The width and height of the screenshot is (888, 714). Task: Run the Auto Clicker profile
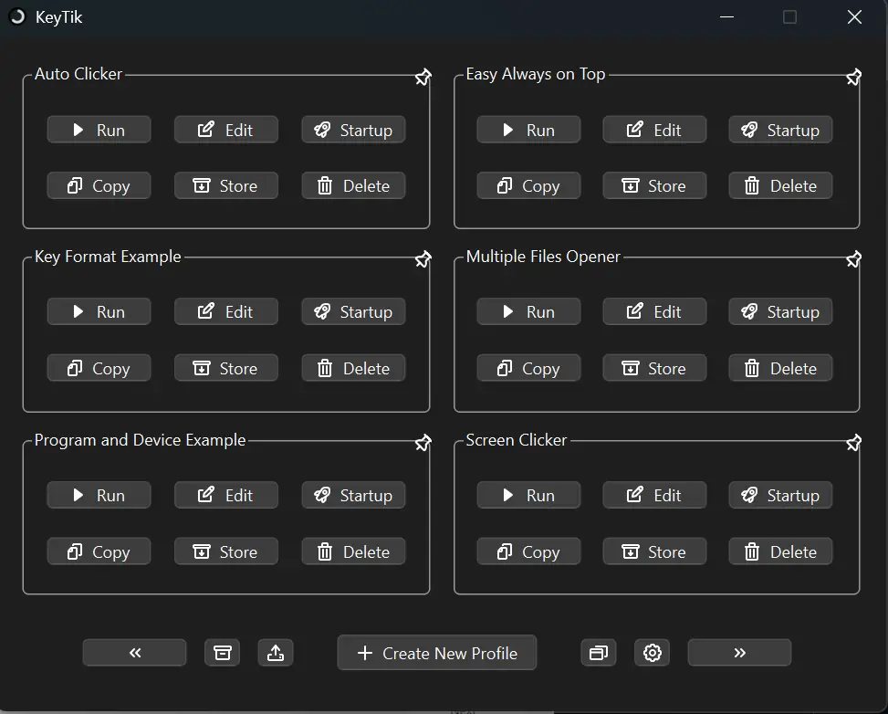[99, 130]
